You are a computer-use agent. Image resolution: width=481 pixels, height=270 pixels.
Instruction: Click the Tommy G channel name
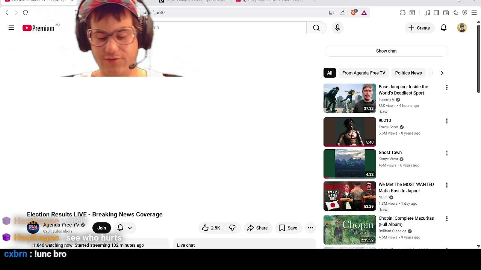pyautogui.click(x=386, y=100)
